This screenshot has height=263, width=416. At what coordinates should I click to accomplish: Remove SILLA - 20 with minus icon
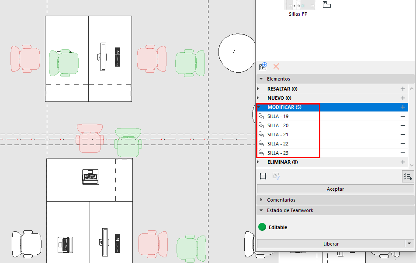click(403, 125)
